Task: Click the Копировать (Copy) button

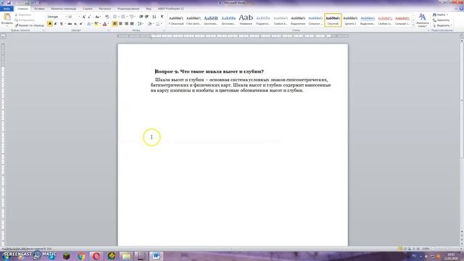Action: pyautogui.click(x=24, y=20)
